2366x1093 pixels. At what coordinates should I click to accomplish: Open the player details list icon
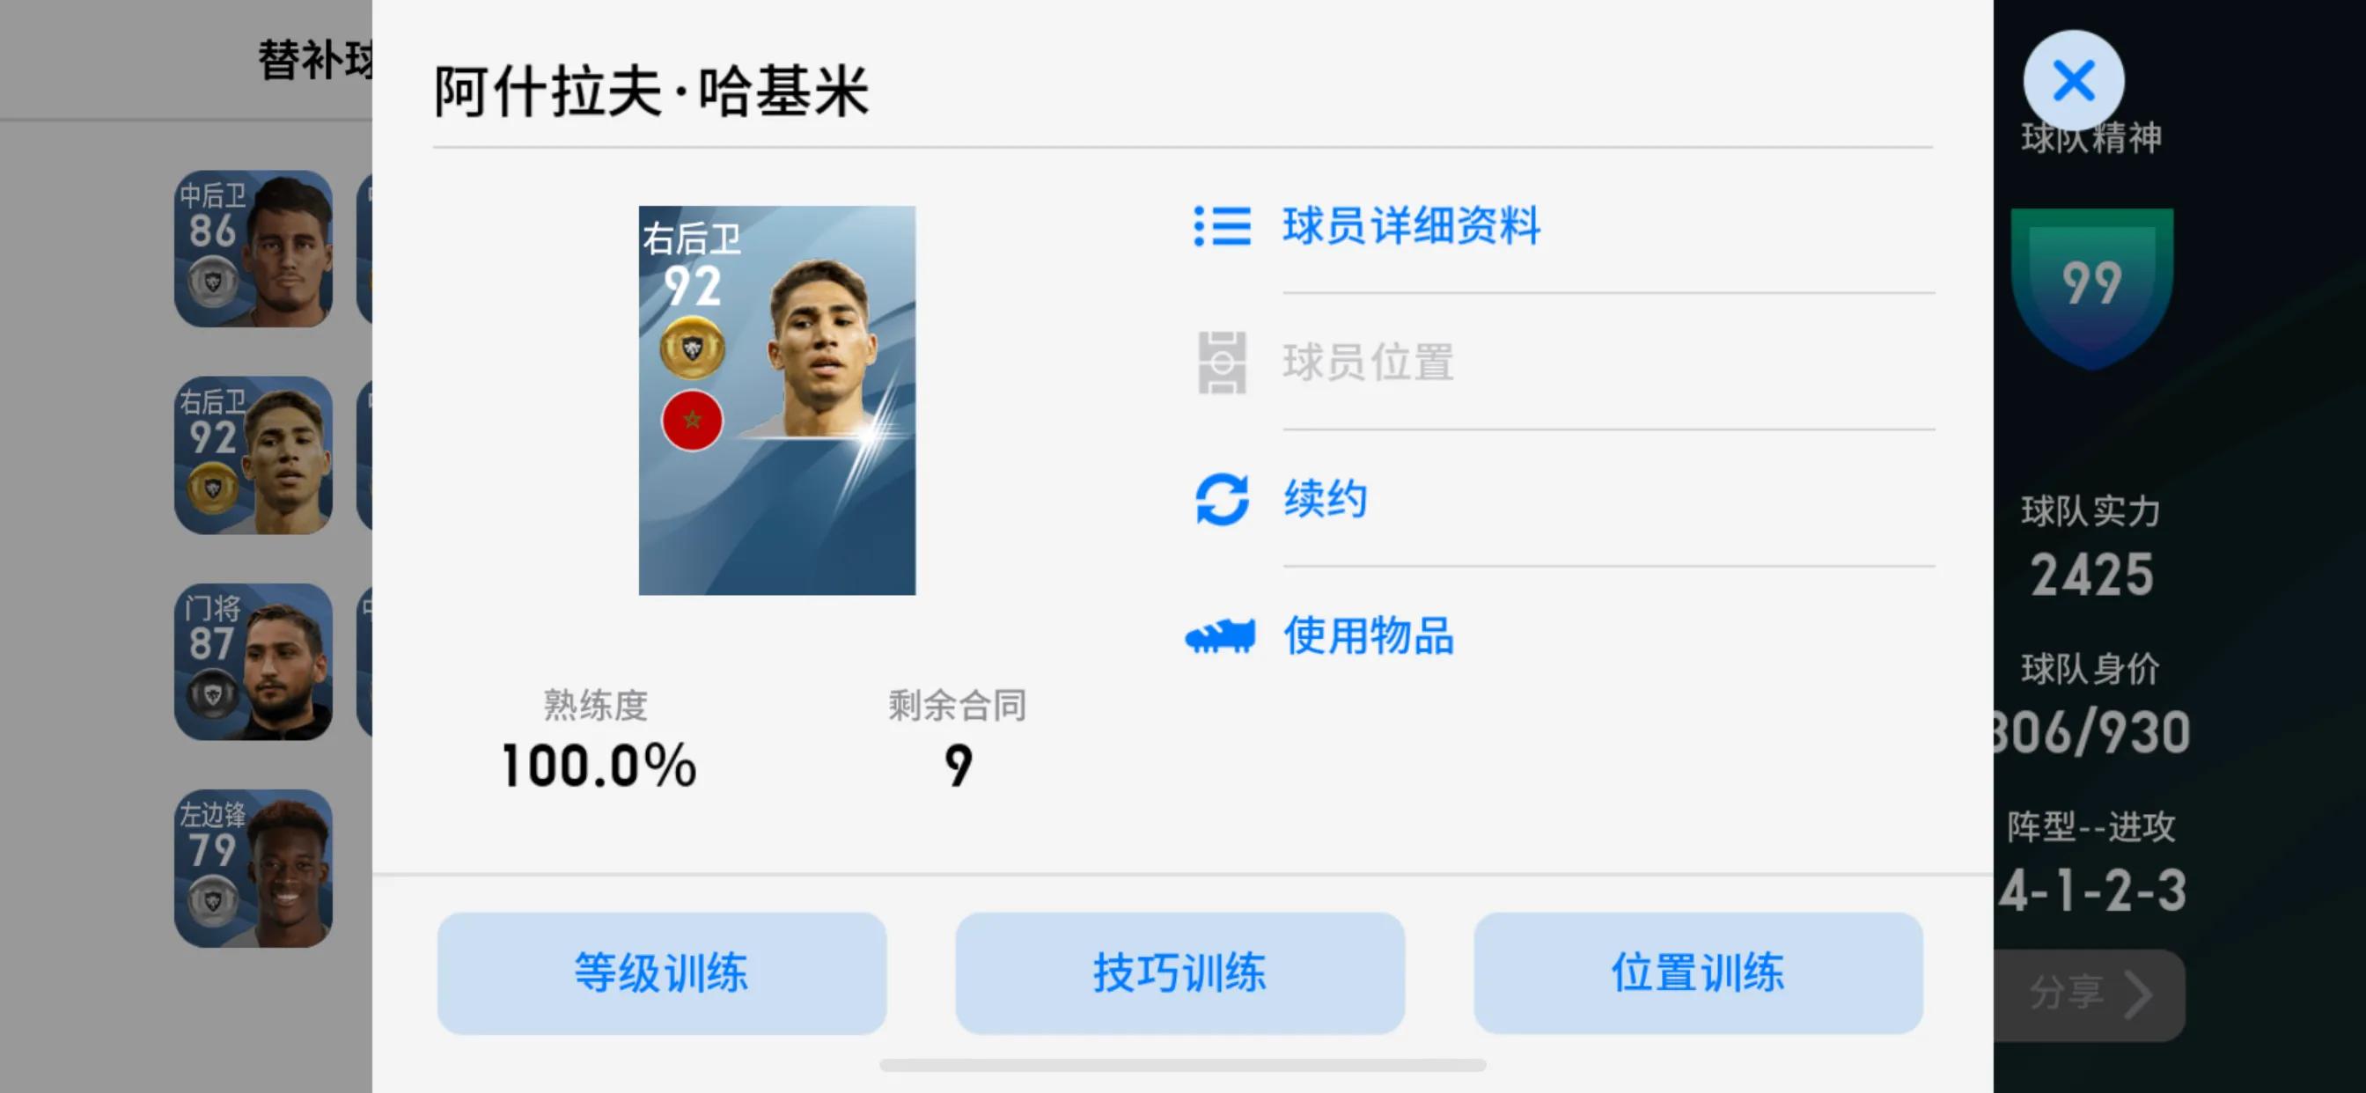(1222, 226)
